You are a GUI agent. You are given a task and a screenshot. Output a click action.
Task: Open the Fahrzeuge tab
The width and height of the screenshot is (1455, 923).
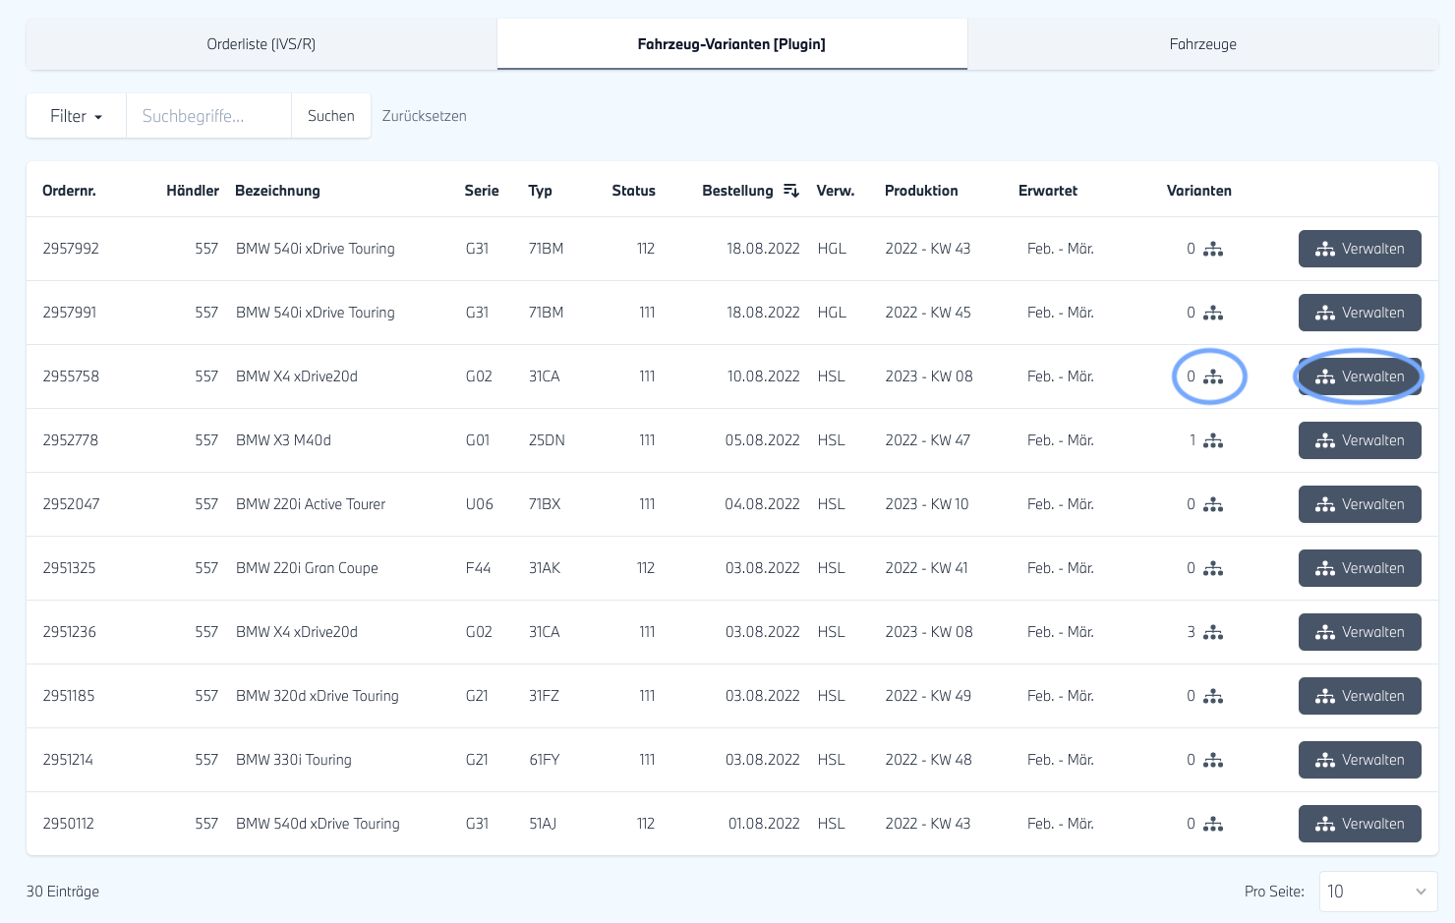[x=1202, y=44]
